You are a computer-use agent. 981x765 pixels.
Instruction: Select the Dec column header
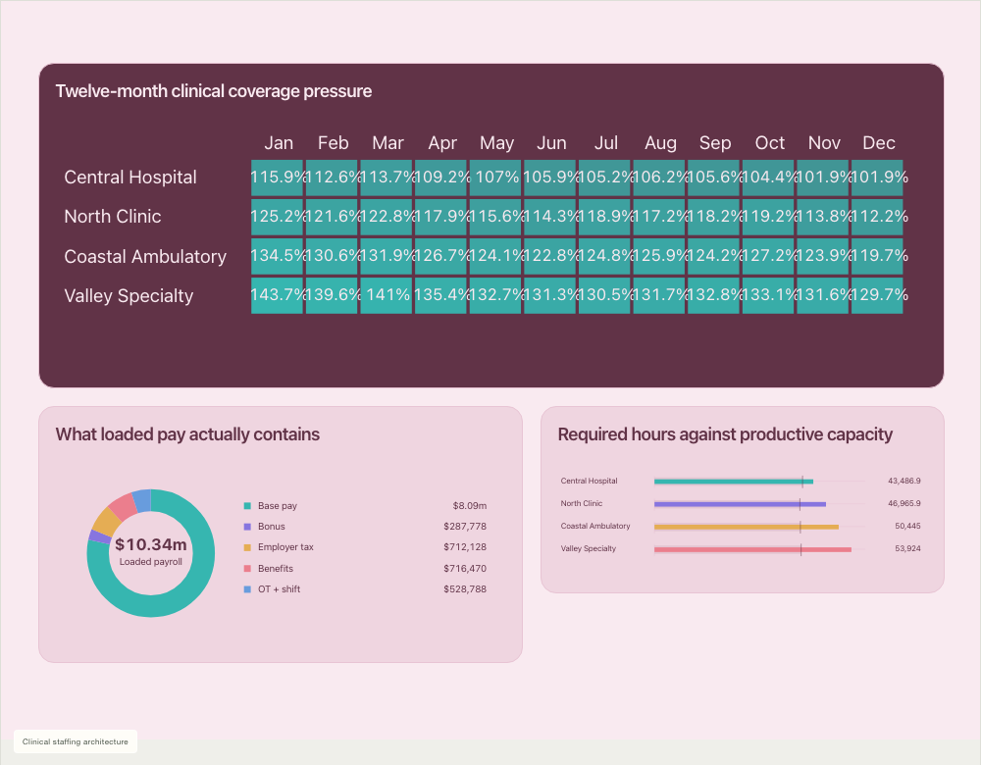coord(878,143)
